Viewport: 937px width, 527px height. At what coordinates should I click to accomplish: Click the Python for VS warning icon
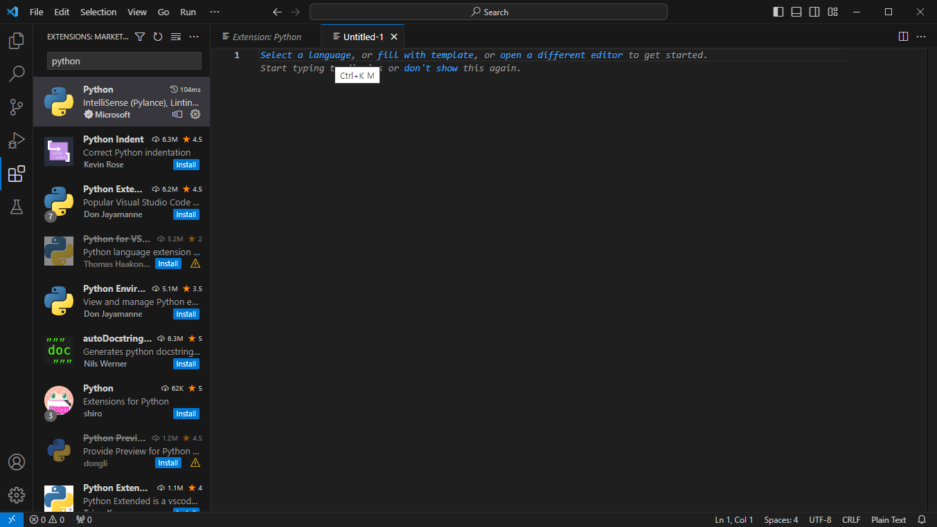click(195, 263)
